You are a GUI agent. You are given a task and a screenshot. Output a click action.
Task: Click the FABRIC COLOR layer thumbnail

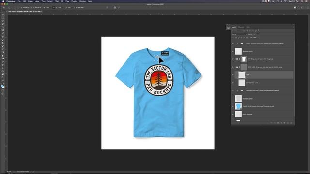[x=238, y=106]
